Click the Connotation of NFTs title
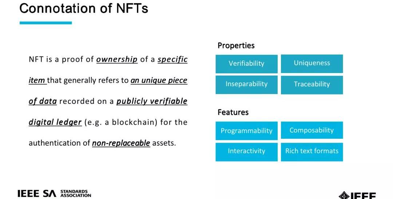The height and width of the screenshot is (199, 393). point(83,8)
